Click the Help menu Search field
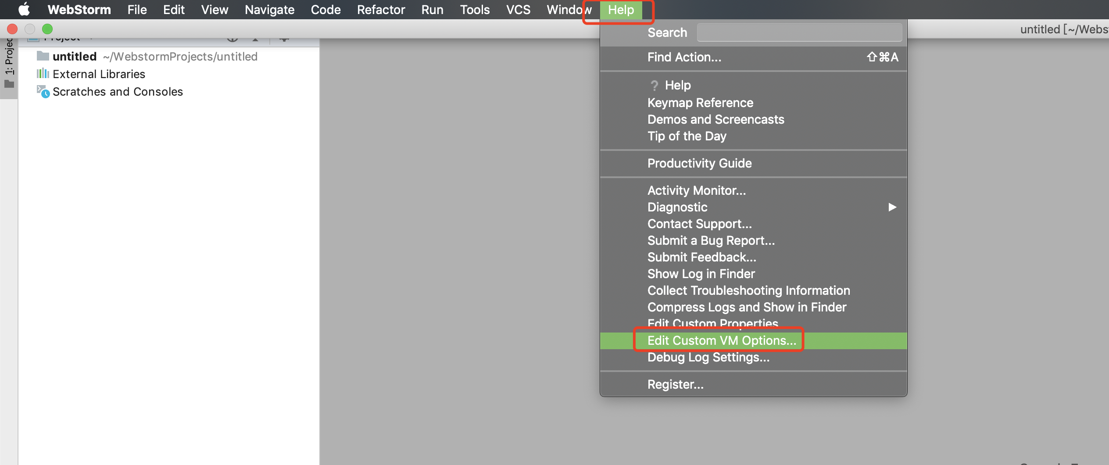Image resolution: width=1109 pixels, height=465 pixels. 799,32
